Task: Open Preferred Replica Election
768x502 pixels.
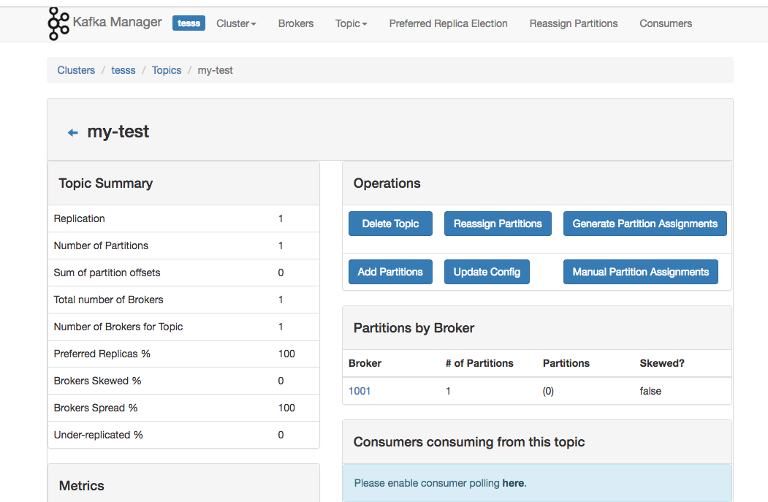Action: pyautogui.click(x=448, y=23)
